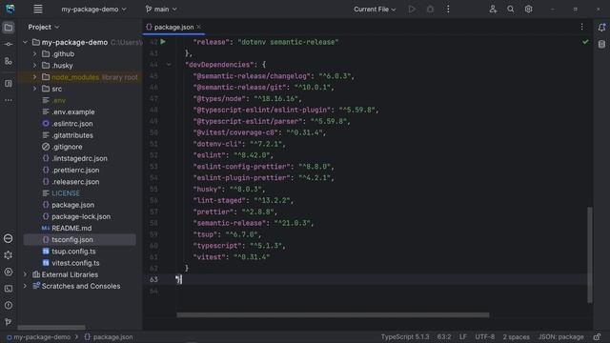This screenshot has height=343, width=610.
Task: Open the Database tool window icon
Action: 601,44
